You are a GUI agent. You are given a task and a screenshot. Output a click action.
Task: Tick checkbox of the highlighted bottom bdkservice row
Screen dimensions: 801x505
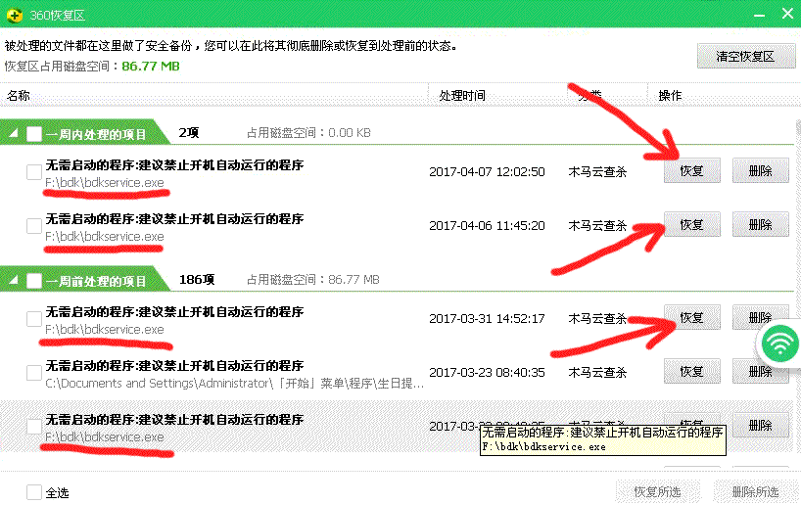(34, 427)
